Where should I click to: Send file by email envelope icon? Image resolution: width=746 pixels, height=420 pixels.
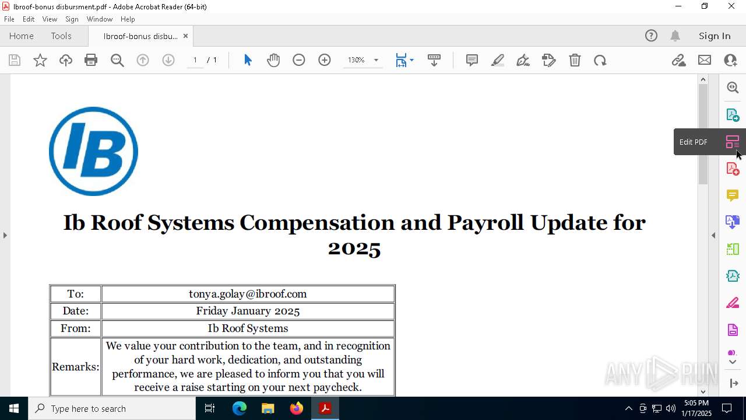pyautogui.click(x=705, y=60)
